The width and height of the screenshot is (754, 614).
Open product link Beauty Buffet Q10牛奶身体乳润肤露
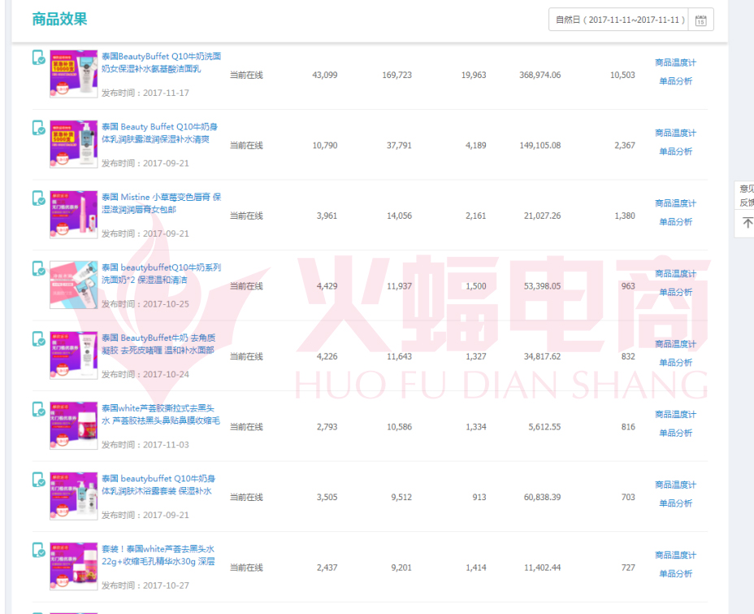point(159,133)
